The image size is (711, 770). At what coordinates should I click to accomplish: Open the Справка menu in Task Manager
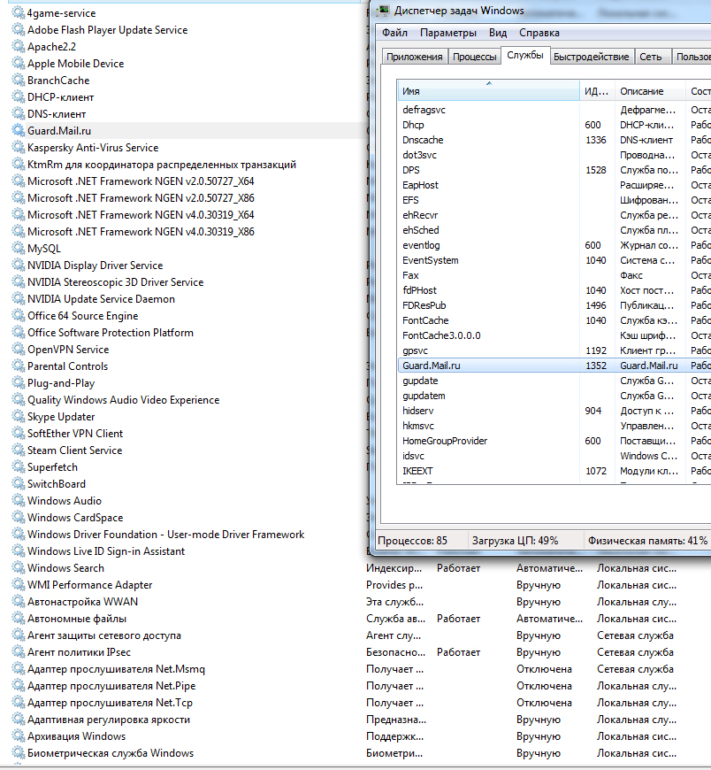(x=539, y=33)
